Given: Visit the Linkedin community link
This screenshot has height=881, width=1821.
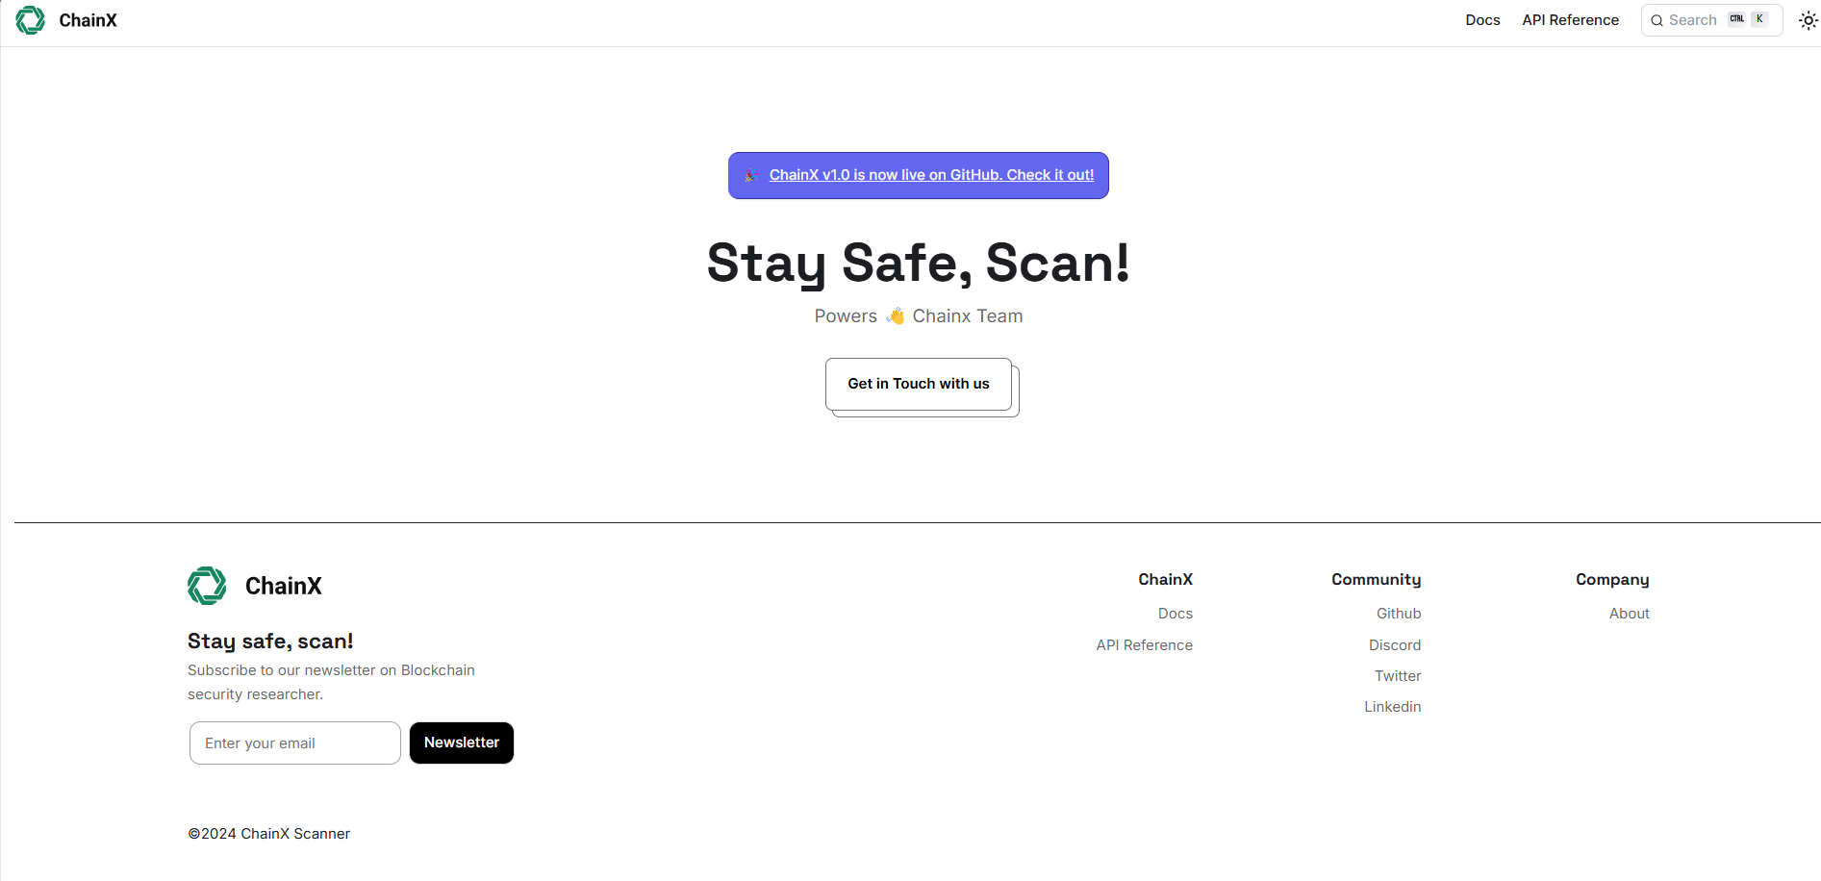Looking at the screenshot, I should (x=1392, y=707).
